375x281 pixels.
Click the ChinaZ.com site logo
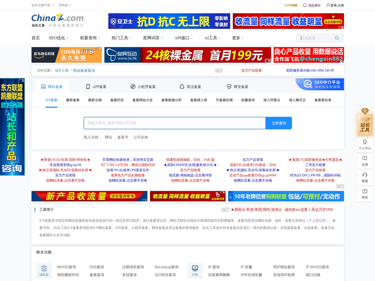tap(58, 20)
